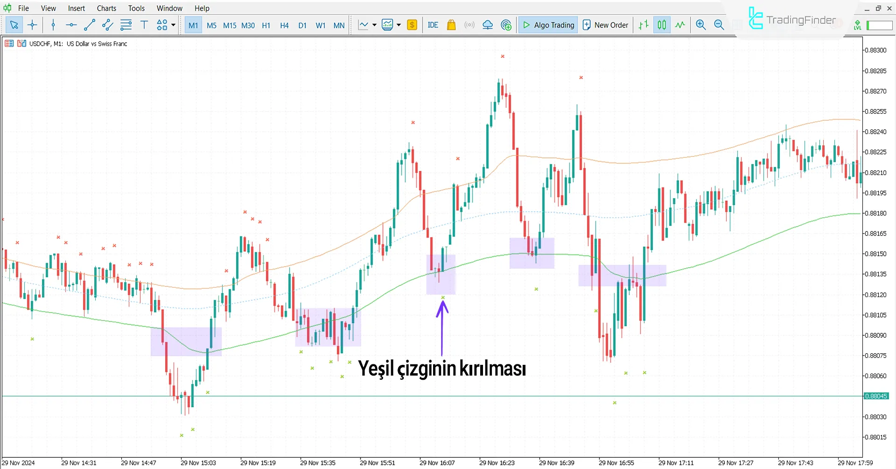This screenshot has height=469, width=896.
Task: Switch chart display to line style
Action: click(680, 25)
